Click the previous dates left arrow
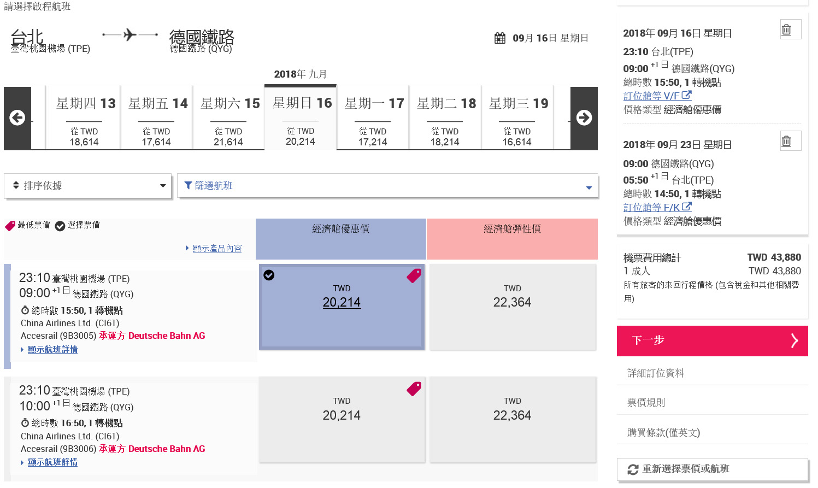This screenshot has height=488, width=818. 17,118
